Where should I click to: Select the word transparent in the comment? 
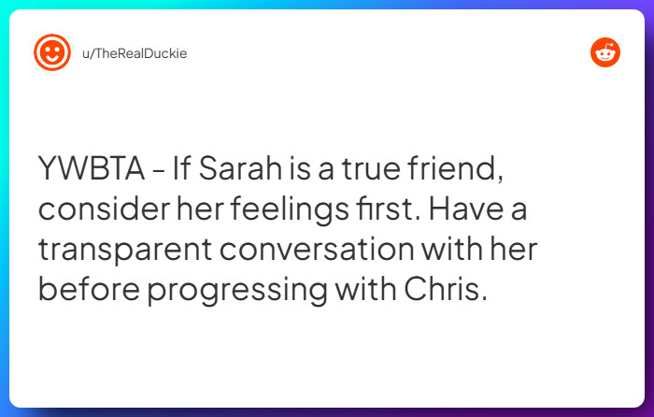click(125, 251)
